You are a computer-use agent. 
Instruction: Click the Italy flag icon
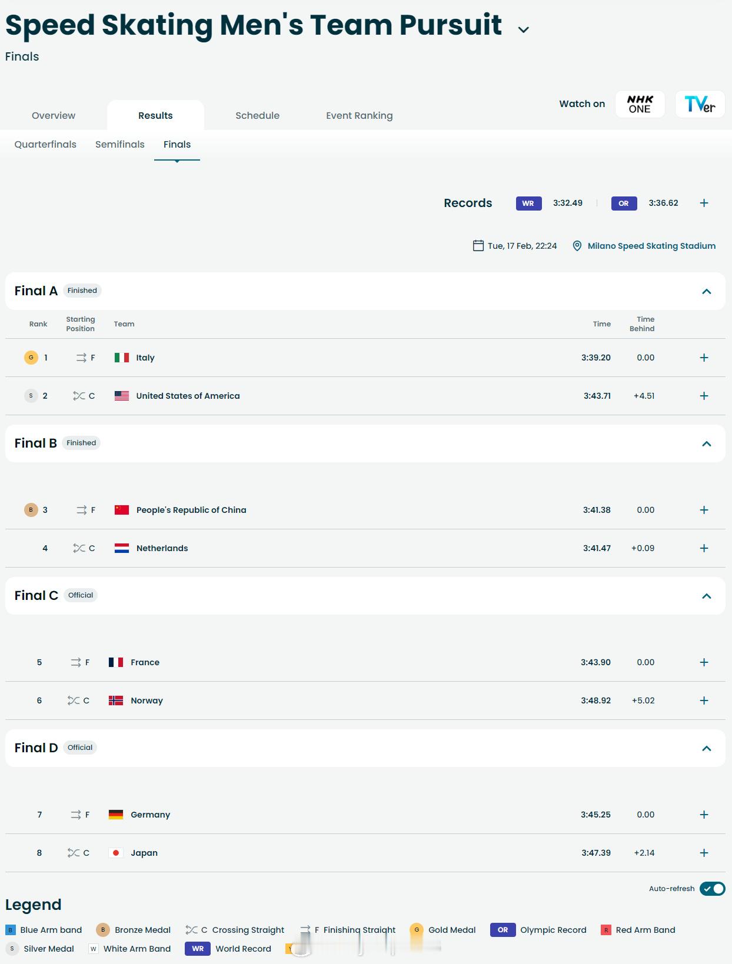[x=122, y=358]
